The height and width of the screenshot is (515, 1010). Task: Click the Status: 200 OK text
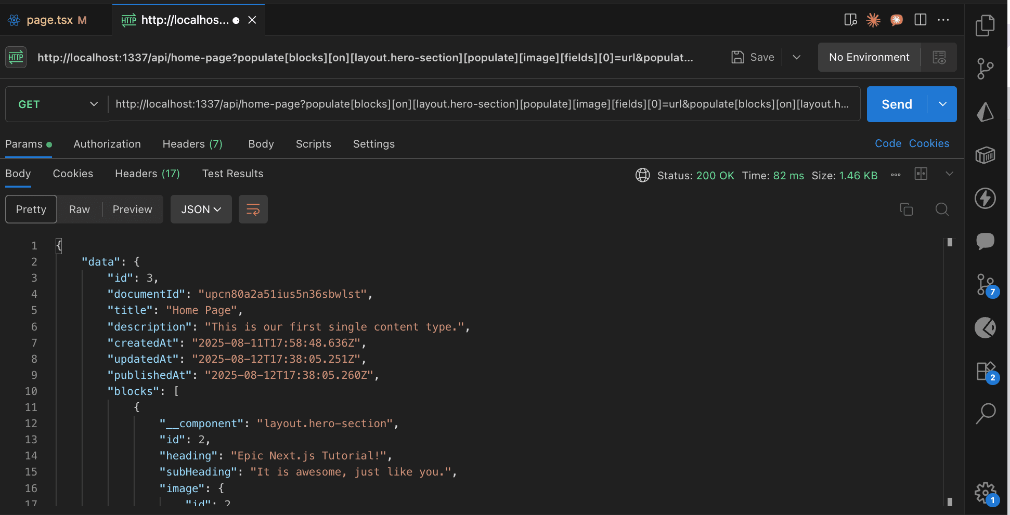click(x=695, y=176)
